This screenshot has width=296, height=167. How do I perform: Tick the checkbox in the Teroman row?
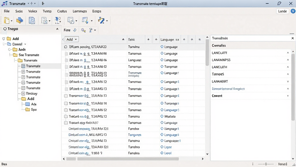tap(66, 96)
